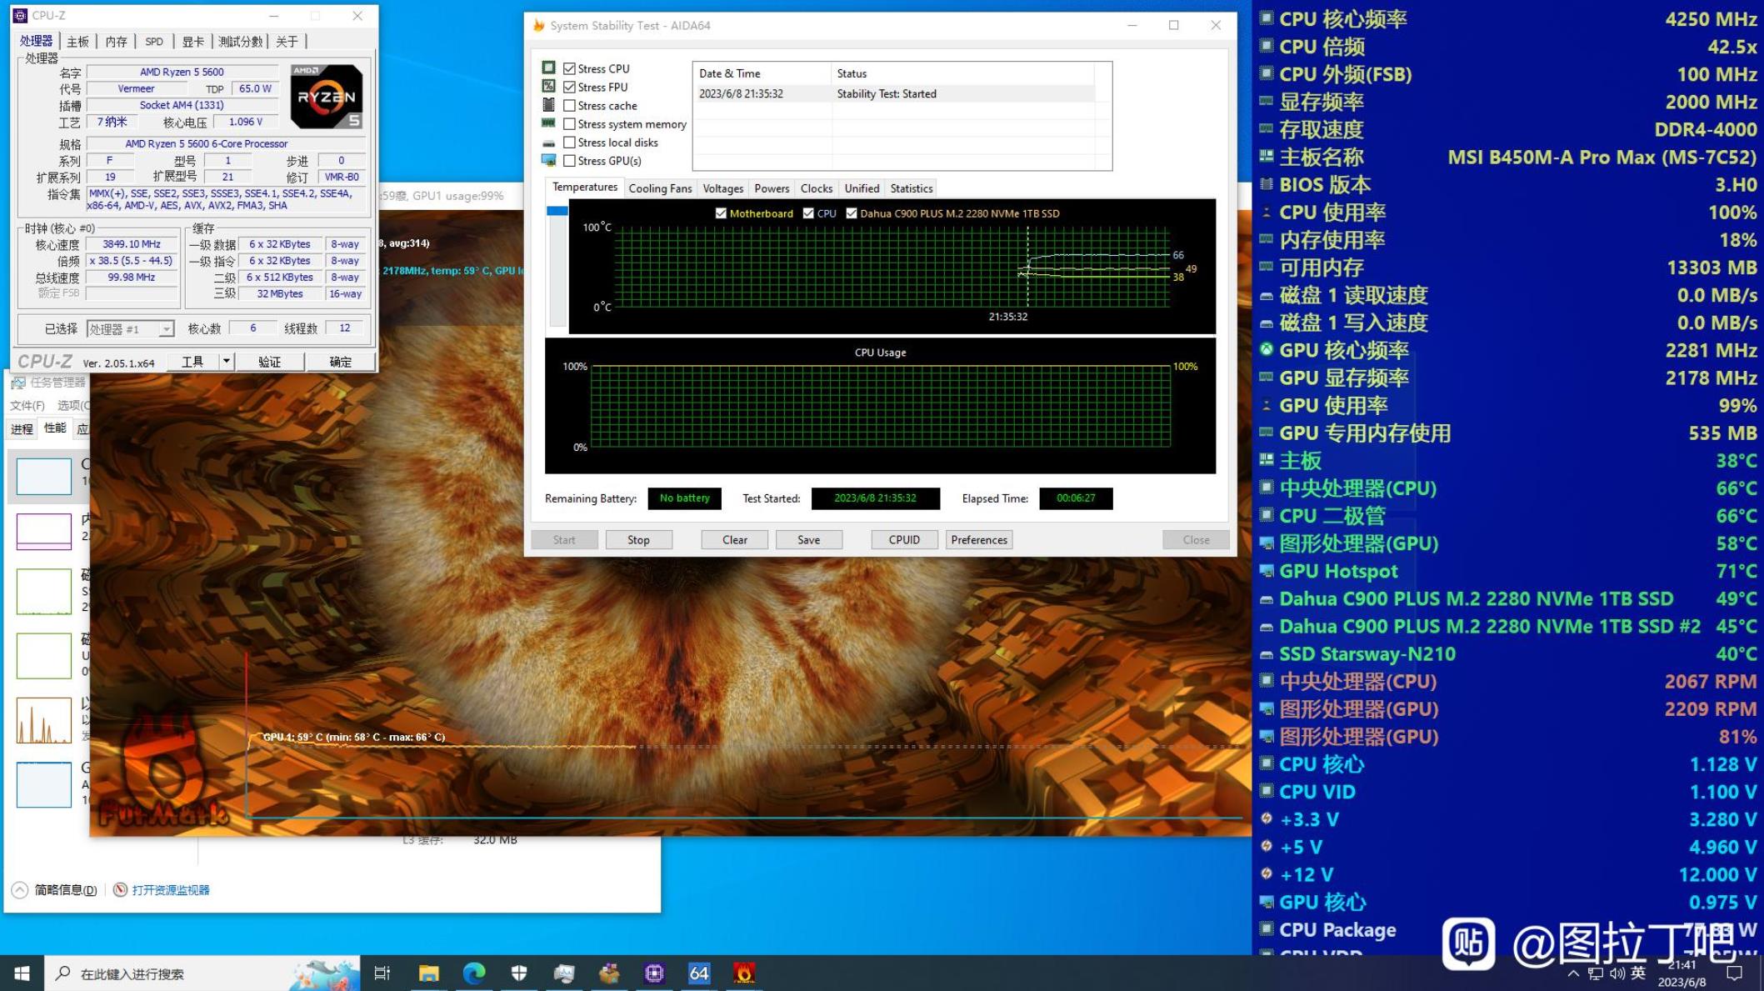Open Resource Monitor link
This screenshot has width=1764, height=991.
[170, 890]
